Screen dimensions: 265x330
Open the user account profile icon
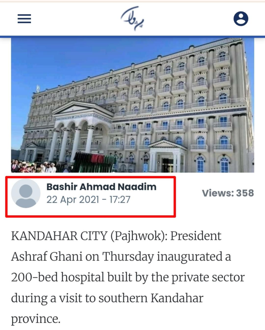pyautogui.click(x=241, y=19)
